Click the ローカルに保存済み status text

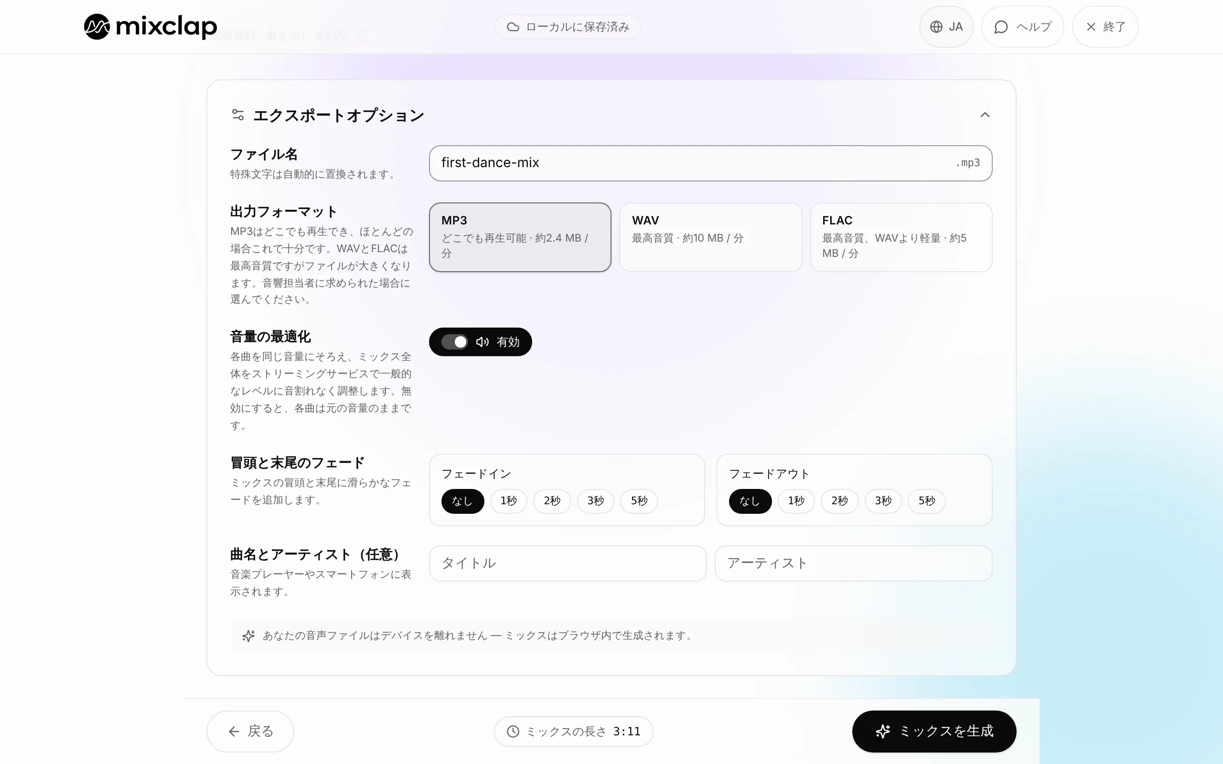pos(578,27)
